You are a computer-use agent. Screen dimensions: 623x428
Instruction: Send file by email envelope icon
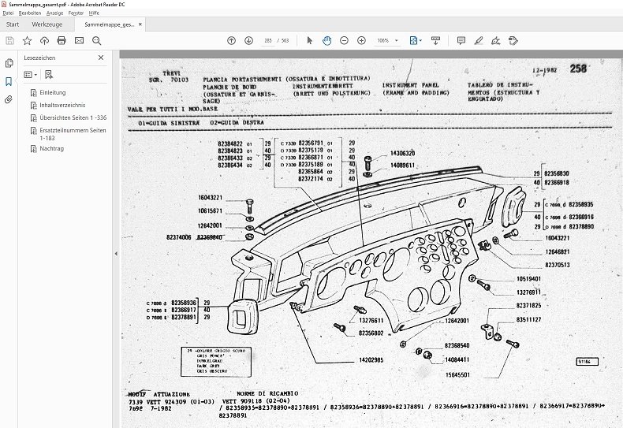click(x=80, y=40)
